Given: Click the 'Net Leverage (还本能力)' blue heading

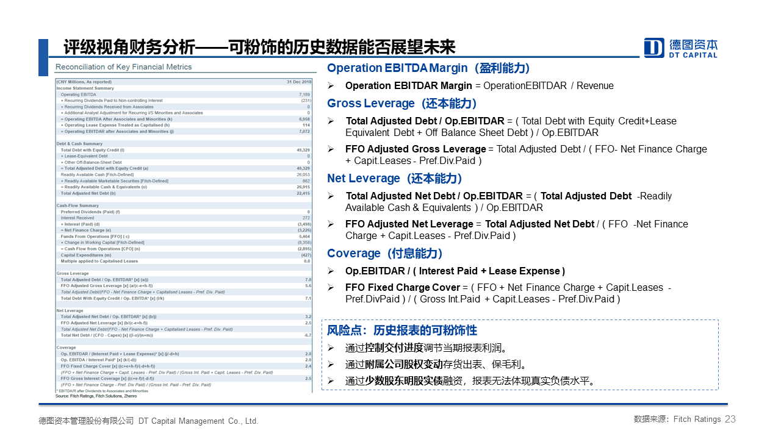Looking at the screenshot, I should coord(395,178).
